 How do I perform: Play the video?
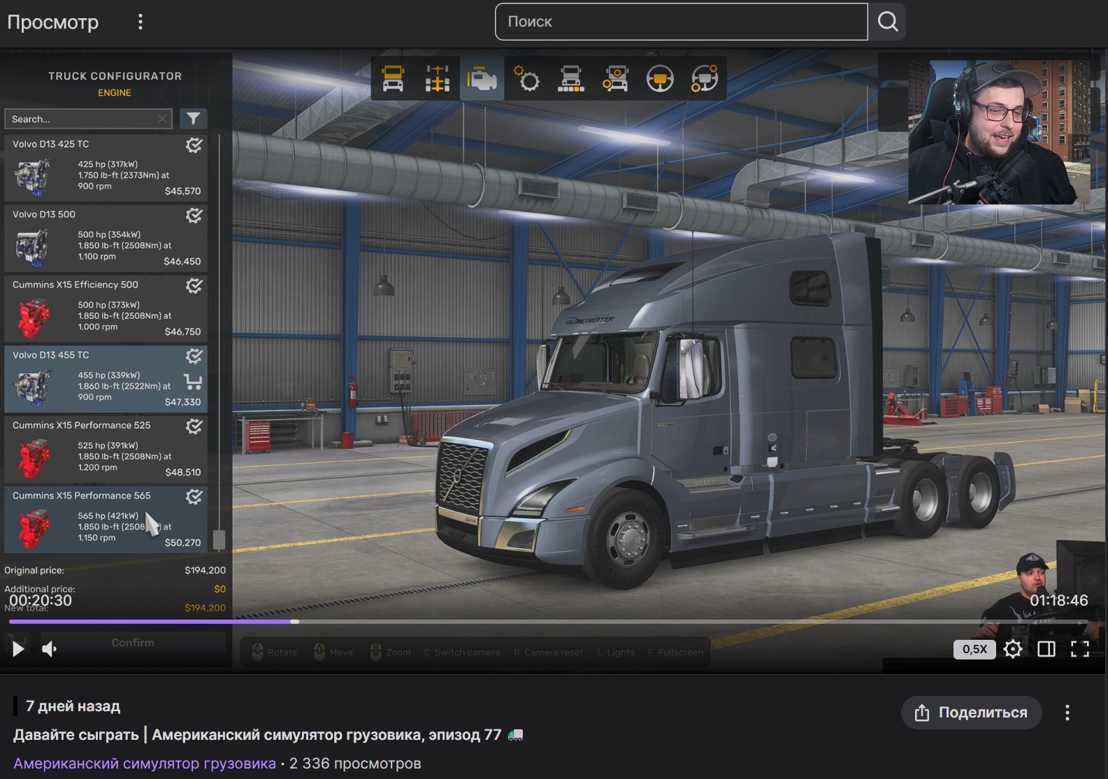click(x=18, y=649)
